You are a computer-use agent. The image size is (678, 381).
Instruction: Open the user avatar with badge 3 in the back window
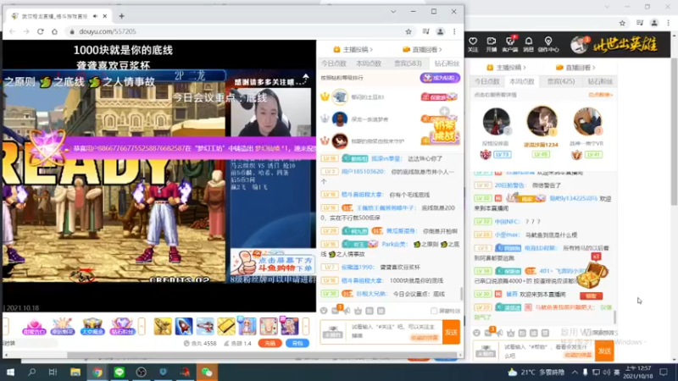coord(579,45)
